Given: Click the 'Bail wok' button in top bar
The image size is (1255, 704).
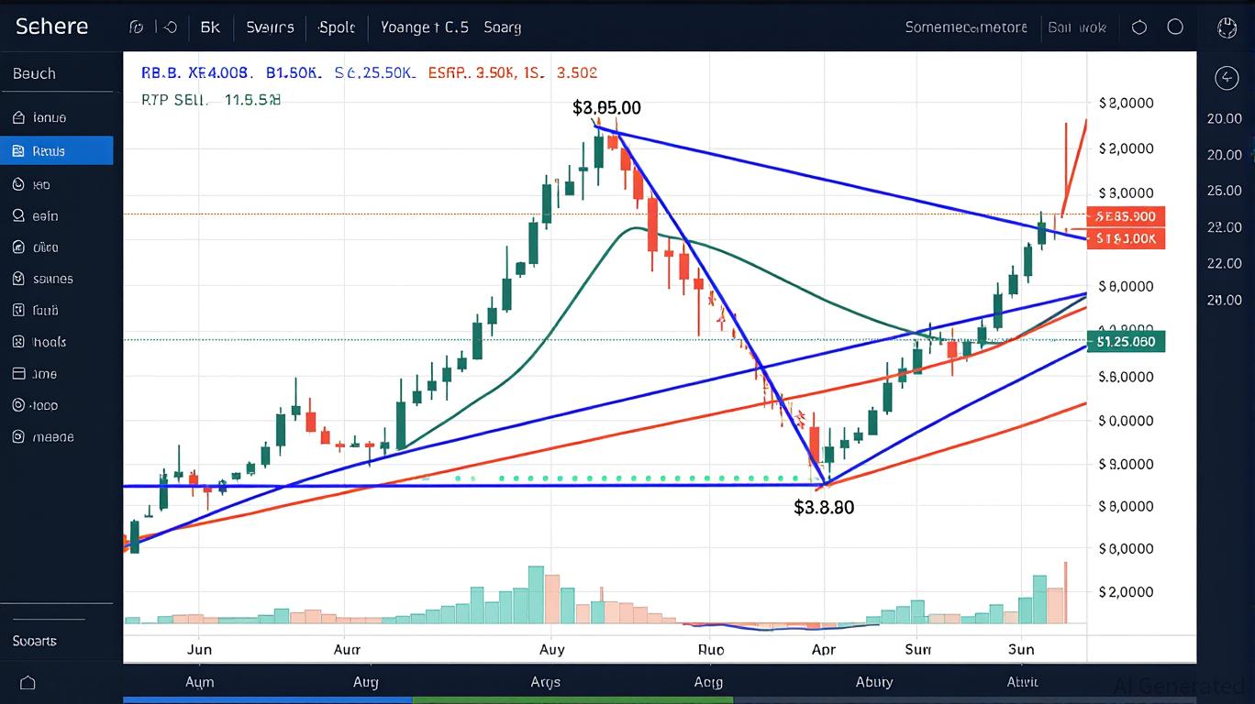Looking at the screenshot, I should pos(1077,27).
